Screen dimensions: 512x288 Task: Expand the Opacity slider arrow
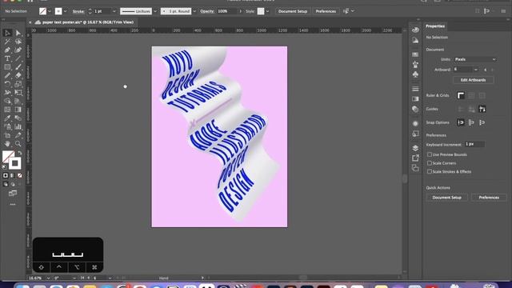pyautogui.click(x=241, y=11)
